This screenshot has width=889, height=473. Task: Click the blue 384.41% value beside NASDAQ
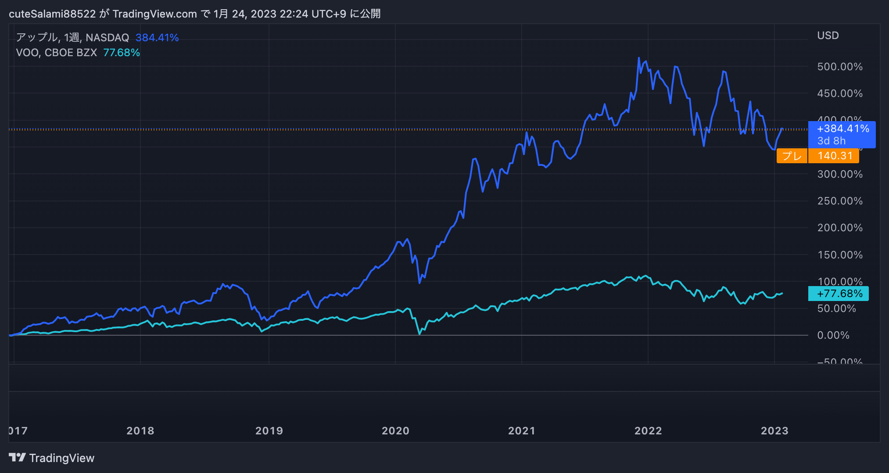[x=157, y=37]
